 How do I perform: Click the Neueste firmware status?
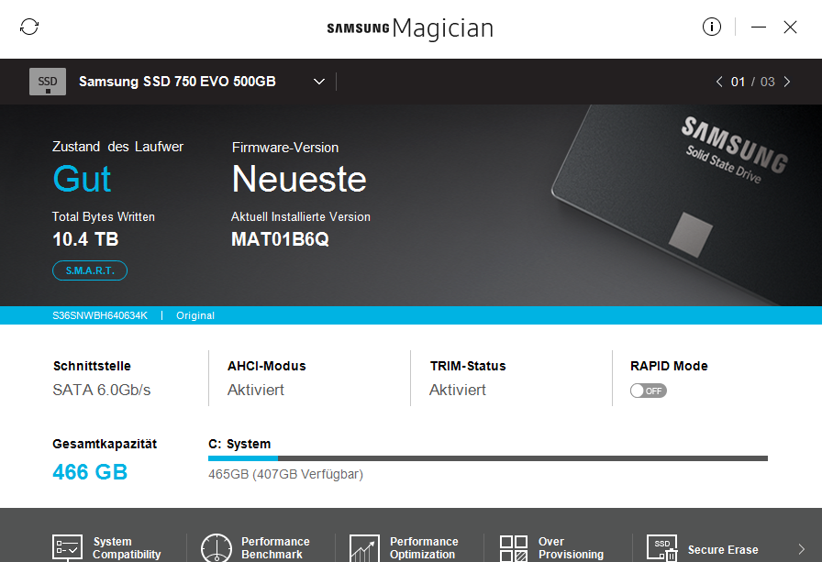tap(299, 179)
